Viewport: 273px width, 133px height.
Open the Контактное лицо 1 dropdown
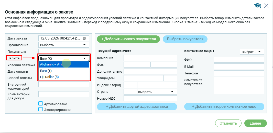(252, 52)
